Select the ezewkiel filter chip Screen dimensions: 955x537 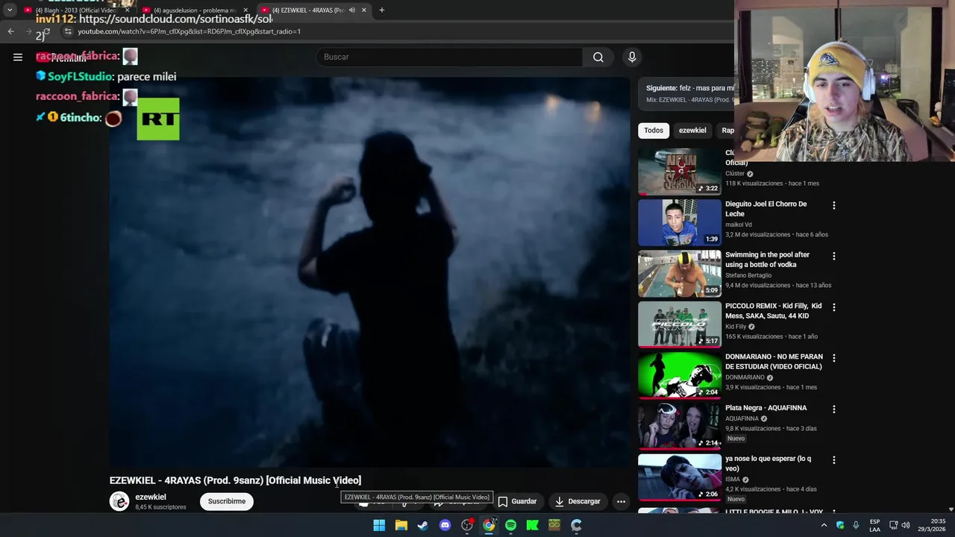(692, 131)
